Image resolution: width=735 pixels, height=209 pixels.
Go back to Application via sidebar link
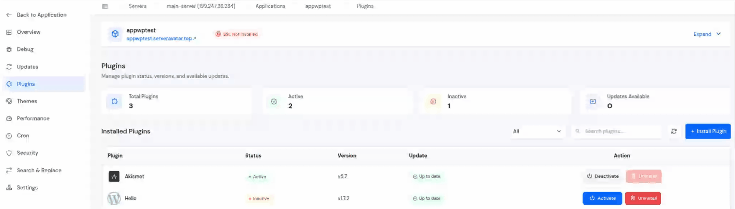click(36, 15)
